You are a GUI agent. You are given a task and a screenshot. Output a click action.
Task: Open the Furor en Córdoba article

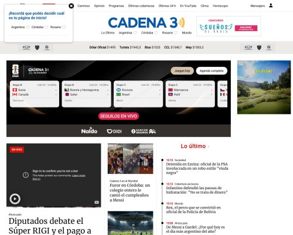130,193
